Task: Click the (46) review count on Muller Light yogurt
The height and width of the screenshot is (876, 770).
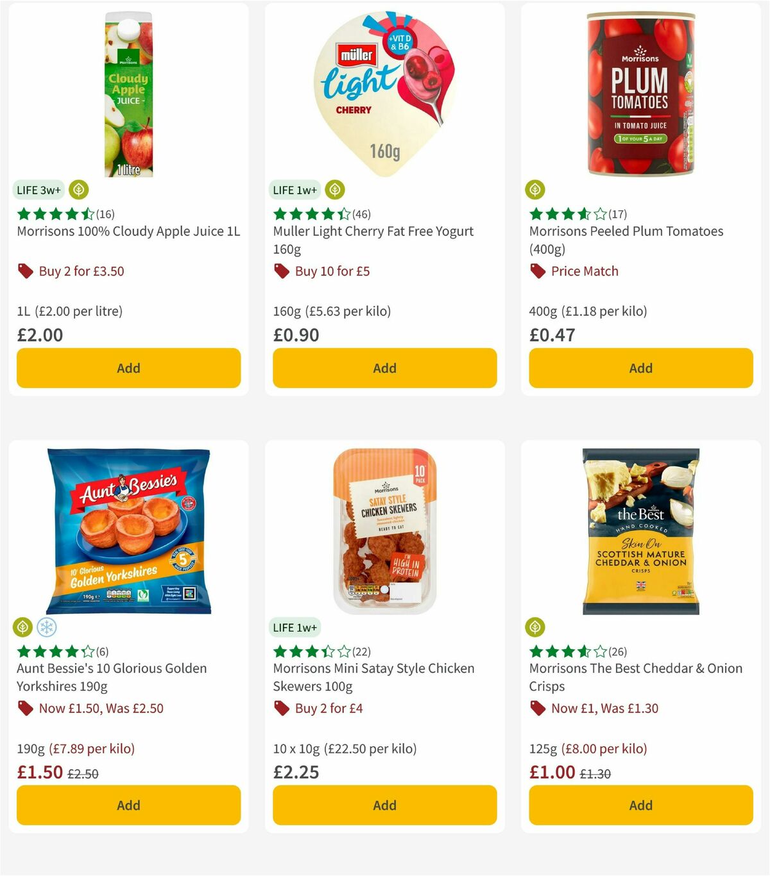Action: point(362,214)
